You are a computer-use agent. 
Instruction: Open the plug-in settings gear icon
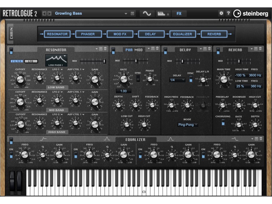[221, 13]
